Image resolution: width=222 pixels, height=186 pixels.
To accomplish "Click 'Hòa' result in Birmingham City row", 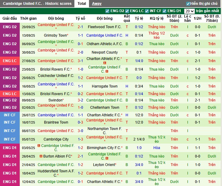I will click(157, 148).
